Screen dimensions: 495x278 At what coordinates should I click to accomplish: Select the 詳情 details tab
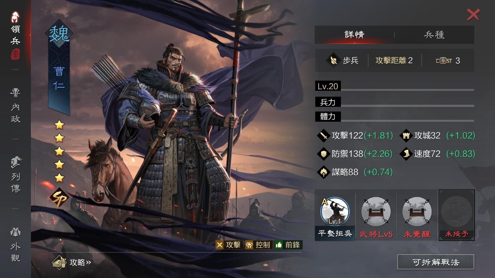click(x=355, y=35)
